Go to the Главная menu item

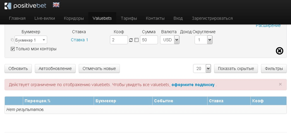point(17,18)
